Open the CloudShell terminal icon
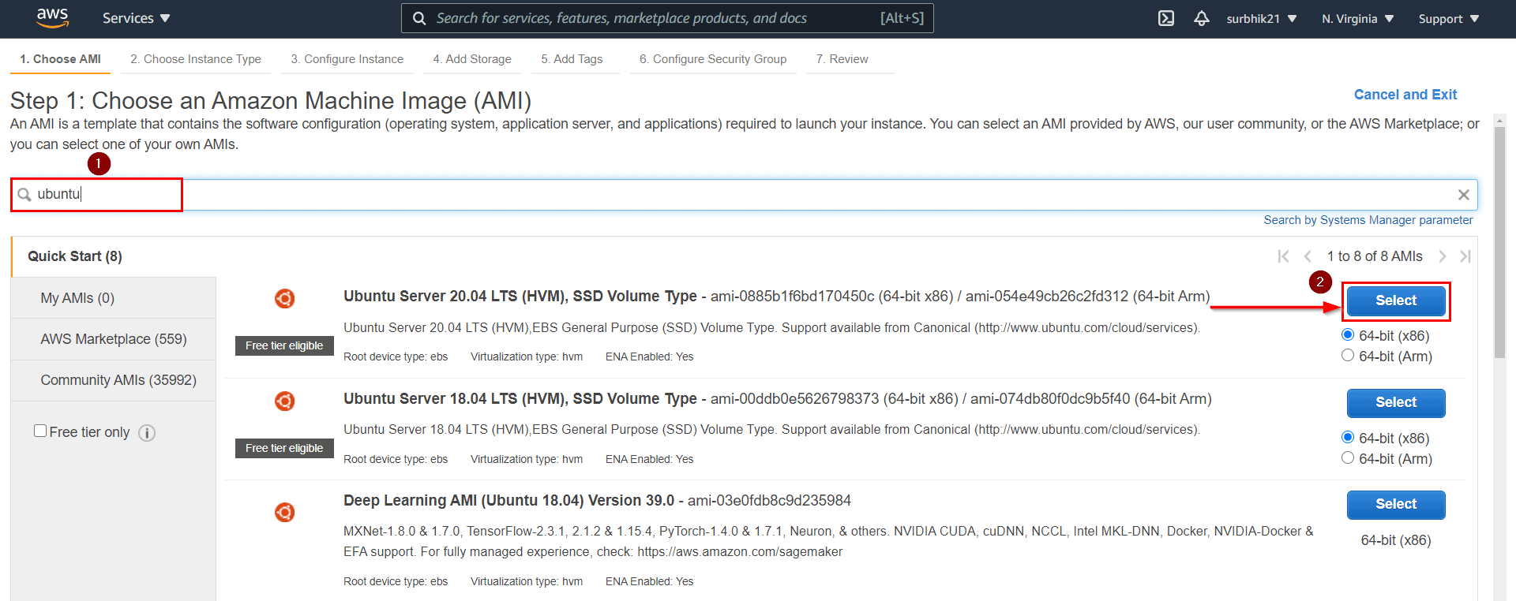The width and height of the screenshot is (1516, 601). pyautogui.click(x=1166, y=18)
